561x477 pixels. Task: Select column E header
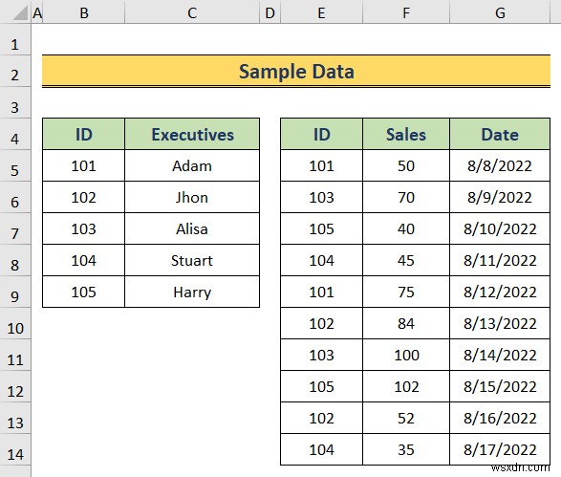point(322,13)
